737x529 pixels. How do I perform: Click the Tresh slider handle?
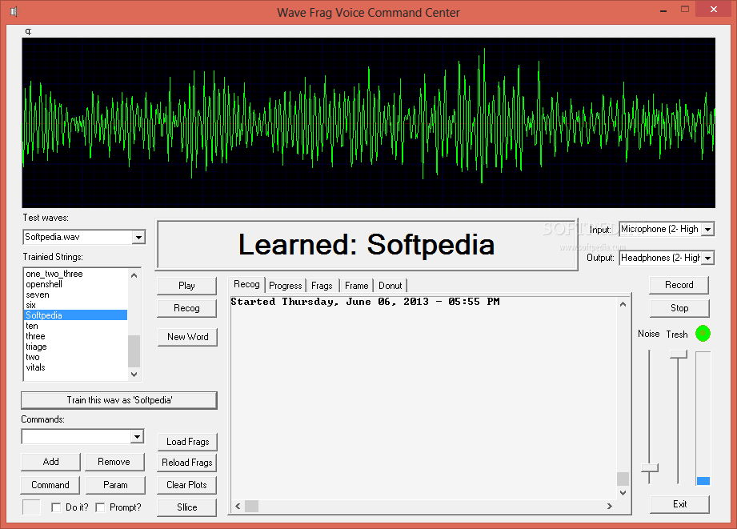[x=679, y=354]
